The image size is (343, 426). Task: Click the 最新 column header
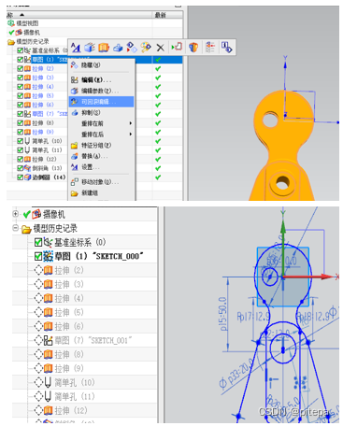[x=167, y=15]
